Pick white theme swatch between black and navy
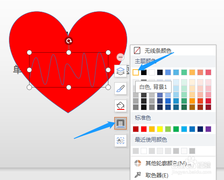 [x=152, y=72]
